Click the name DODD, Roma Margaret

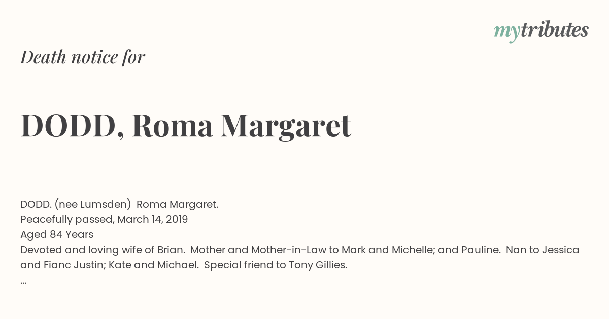[x=186, y=126]
